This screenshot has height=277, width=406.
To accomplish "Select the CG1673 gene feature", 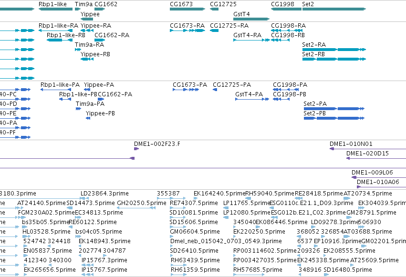I will (x=187, y=9).
